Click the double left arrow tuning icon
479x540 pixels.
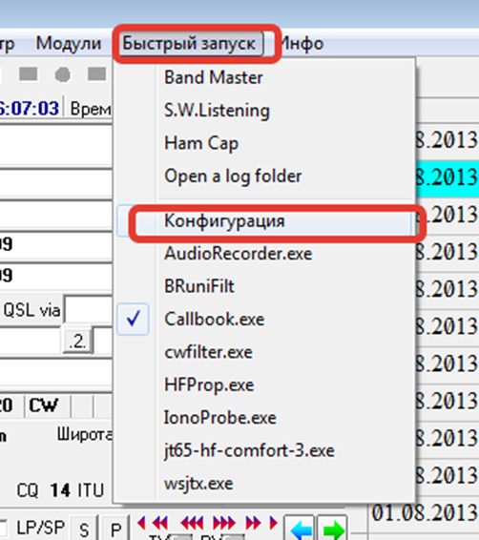click(x=159, y=523)
